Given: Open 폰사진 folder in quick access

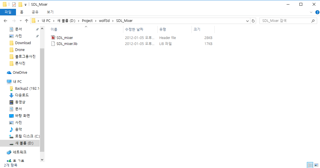Looking at the screenshot, I should coord(20,63).
